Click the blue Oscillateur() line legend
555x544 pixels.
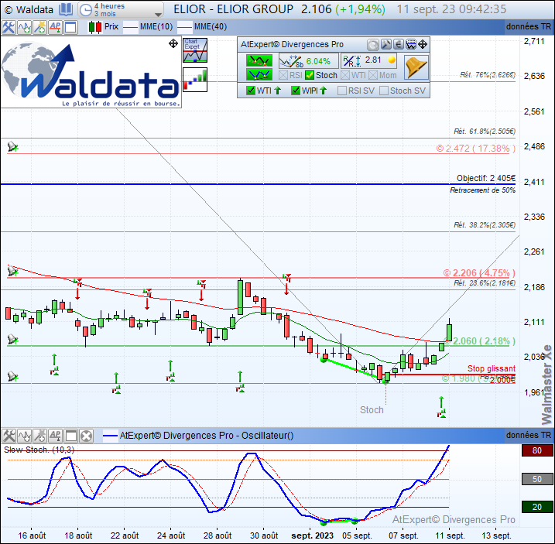point(198,436)
